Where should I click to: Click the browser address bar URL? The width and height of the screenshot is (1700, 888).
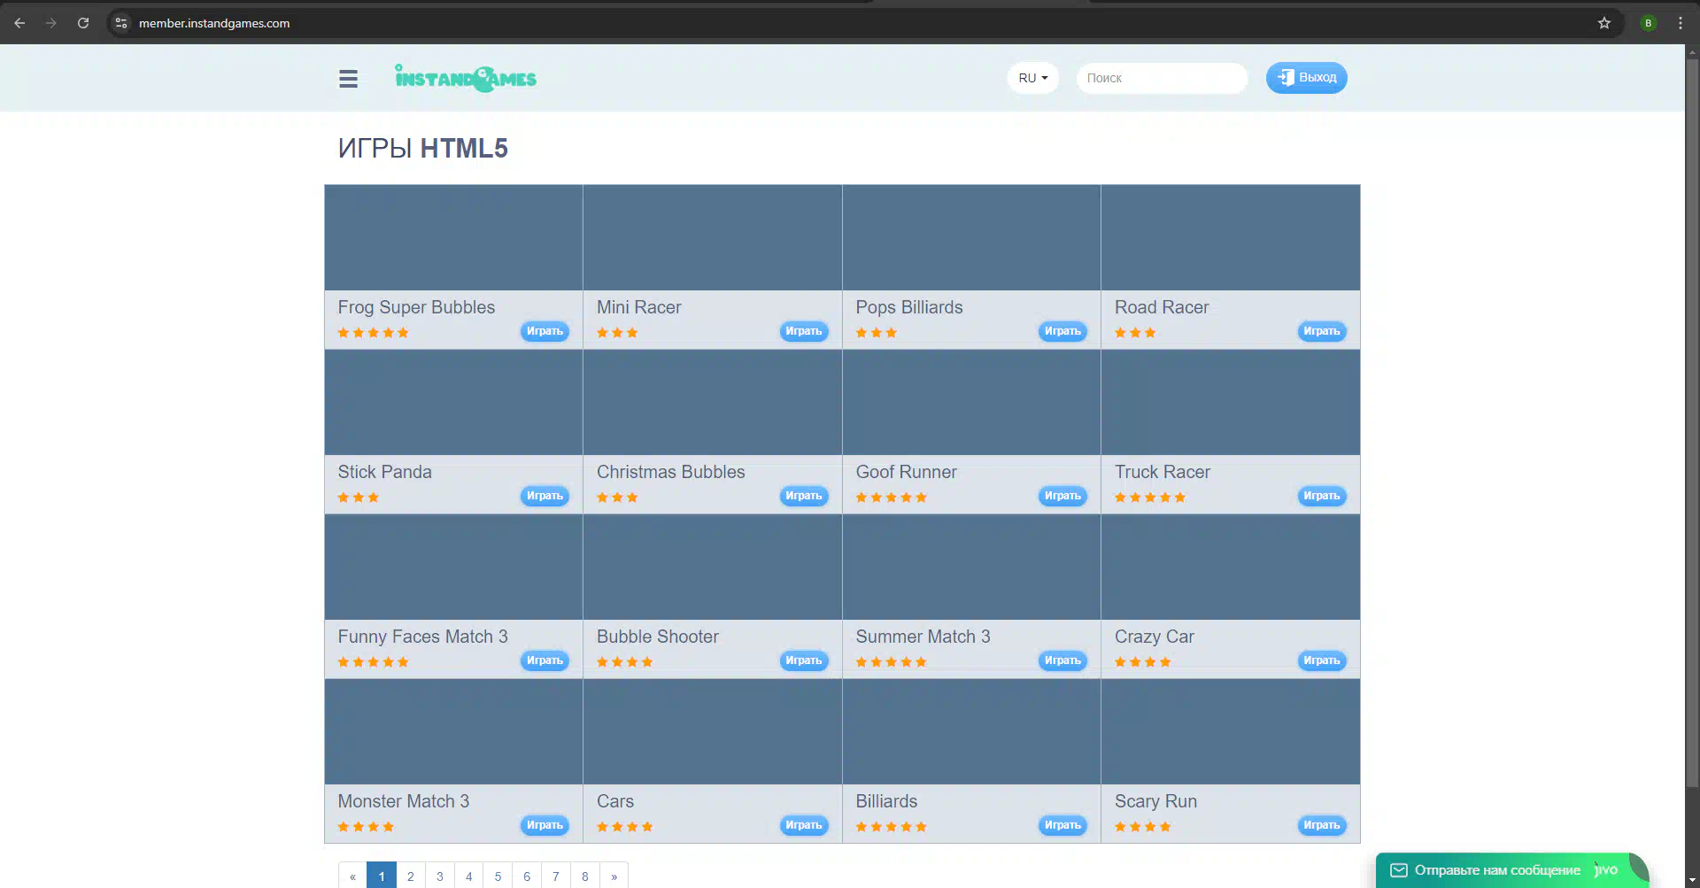tap(214, 23)
